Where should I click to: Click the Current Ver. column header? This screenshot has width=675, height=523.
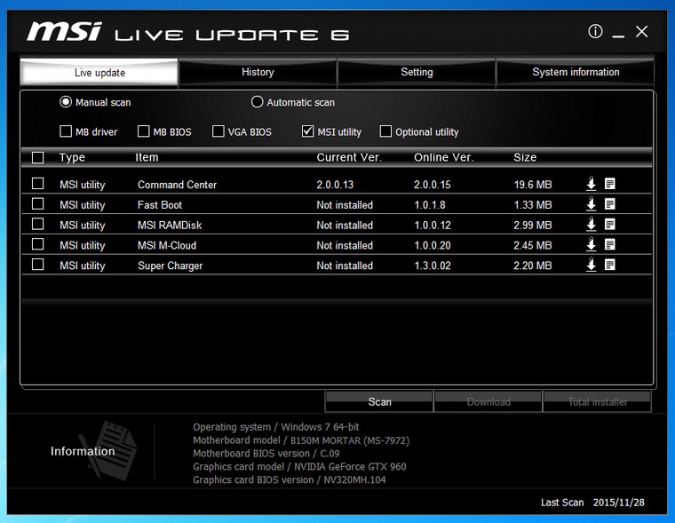click(x=349, y=157)
